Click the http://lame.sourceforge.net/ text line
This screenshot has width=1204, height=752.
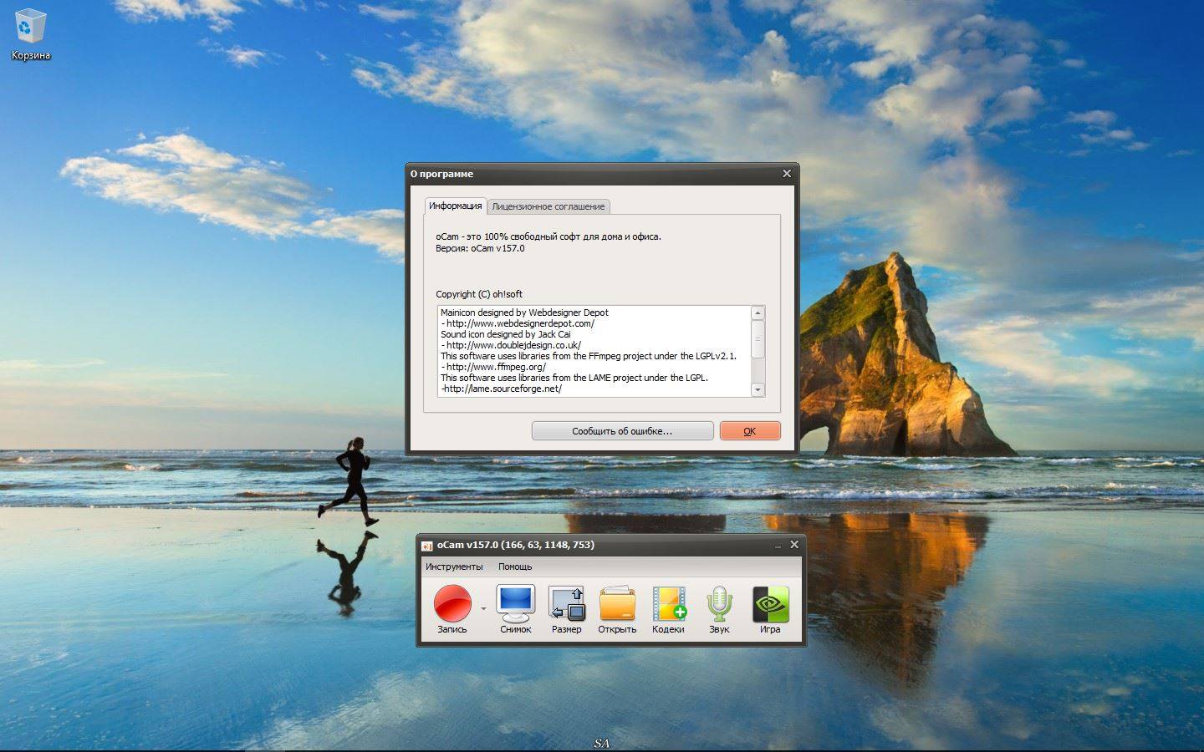pos(501,389)
